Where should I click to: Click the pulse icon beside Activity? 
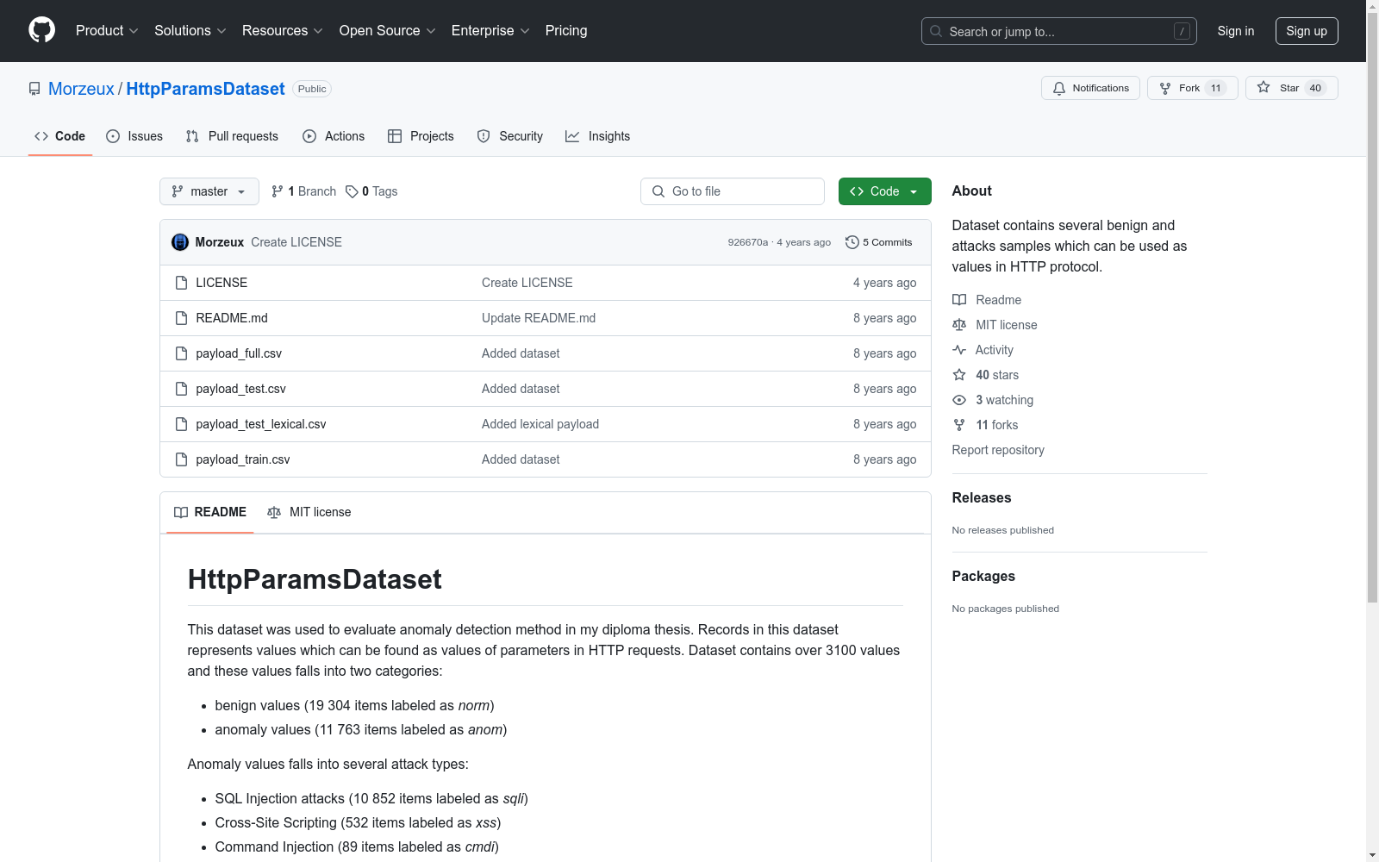959,350
